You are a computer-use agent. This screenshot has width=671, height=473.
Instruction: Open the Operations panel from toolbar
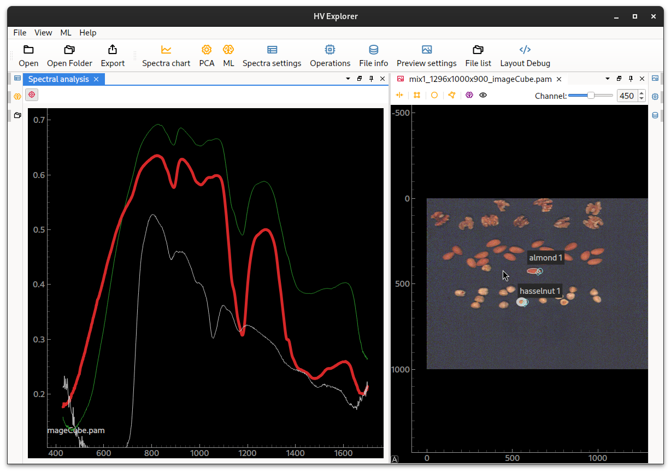330,56
